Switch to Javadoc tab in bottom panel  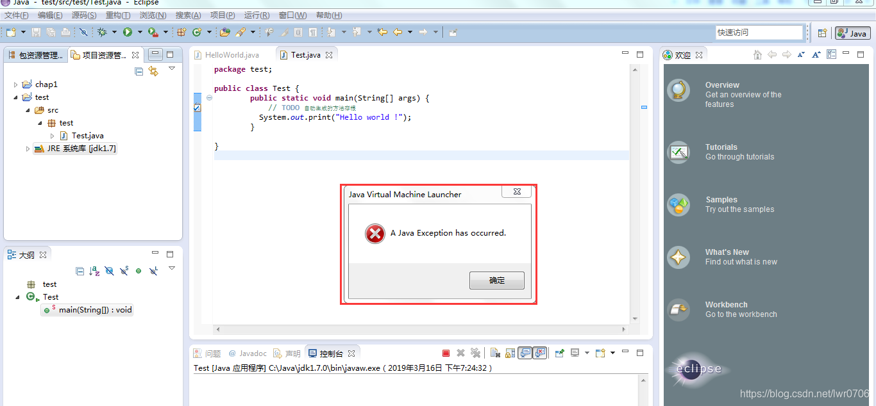tap(248, 353)
